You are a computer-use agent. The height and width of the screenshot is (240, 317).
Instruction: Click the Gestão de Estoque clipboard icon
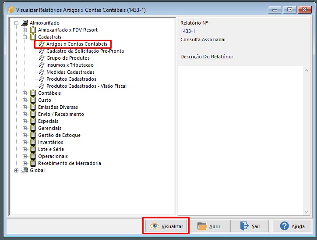pos(33,135)
